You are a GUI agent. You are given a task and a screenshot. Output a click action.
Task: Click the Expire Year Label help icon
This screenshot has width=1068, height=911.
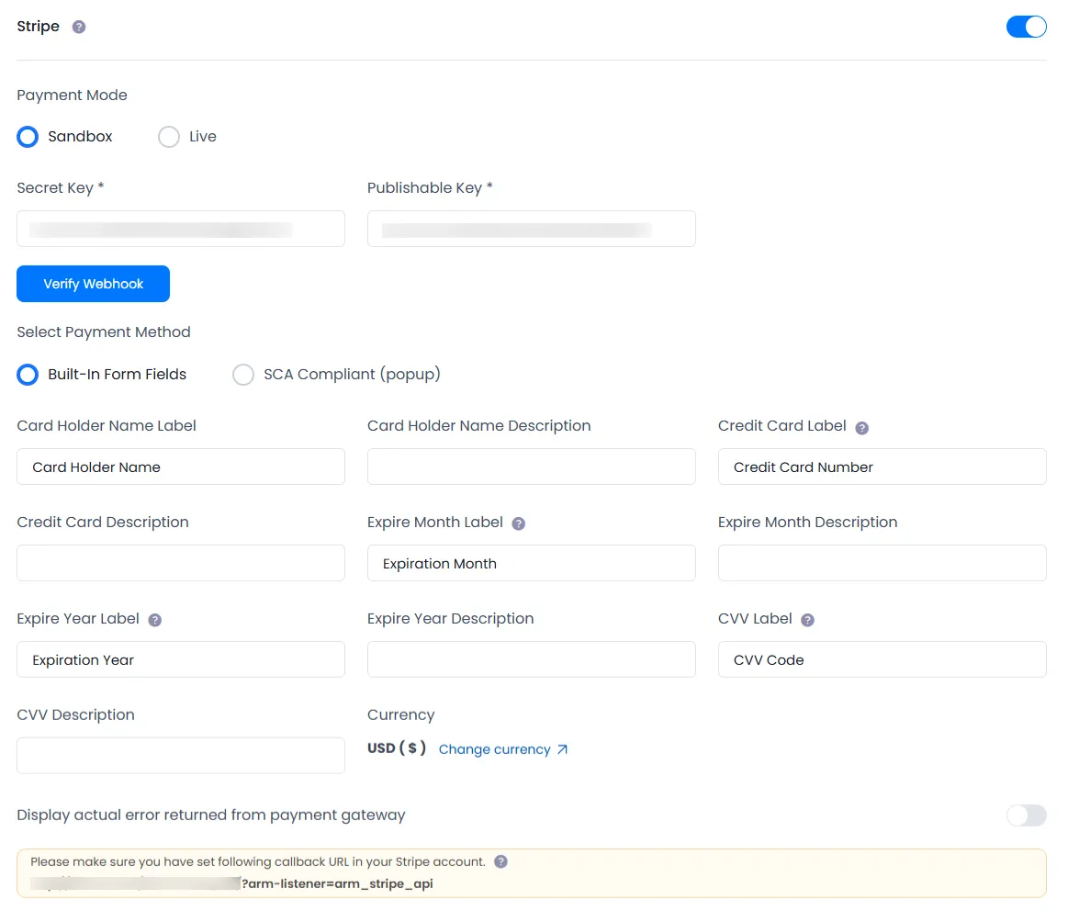153,619
